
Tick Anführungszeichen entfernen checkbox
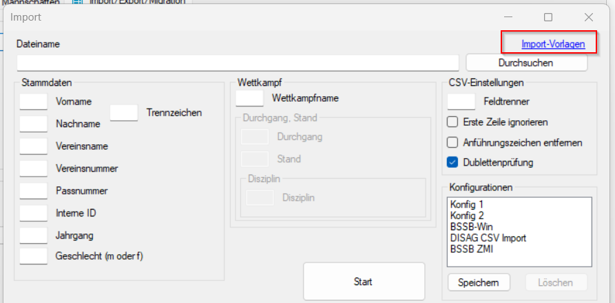pyautogui.click(x=452, y=143)
